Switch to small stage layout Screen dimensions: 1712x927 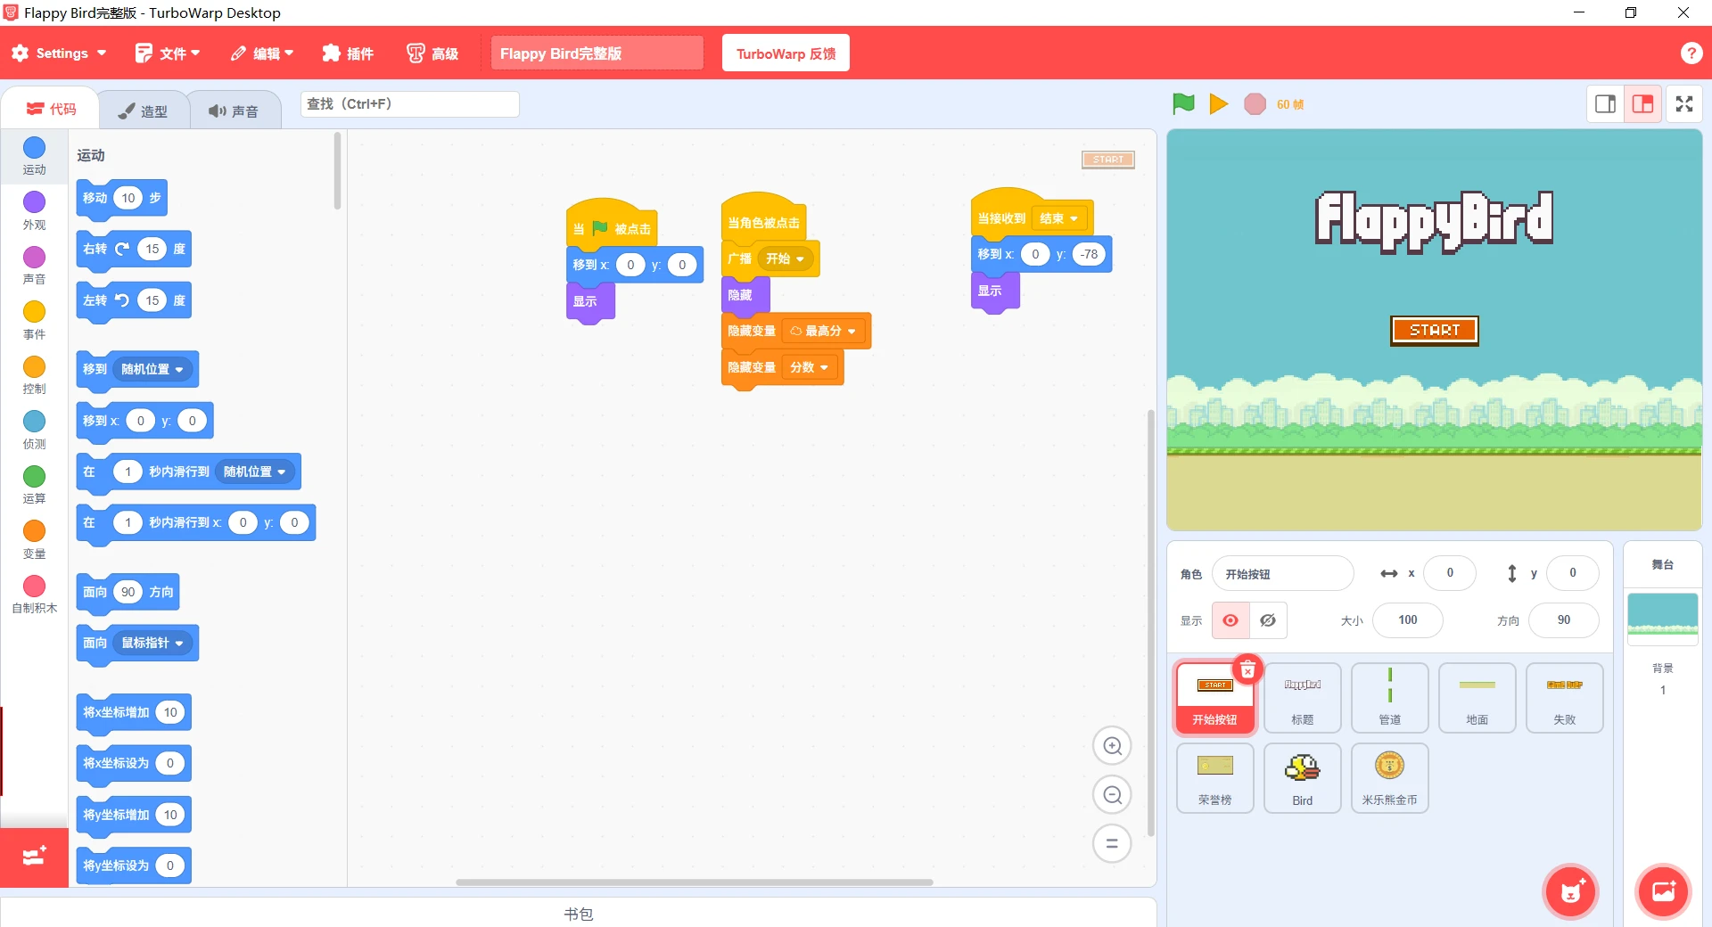click(x=1605, y=104)
